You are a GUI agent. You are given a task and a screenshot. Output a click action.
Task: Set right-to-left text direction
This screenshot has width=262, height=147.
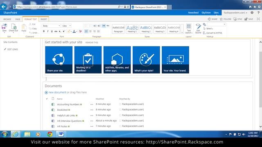pyautogui.click(x=108, y=26)
